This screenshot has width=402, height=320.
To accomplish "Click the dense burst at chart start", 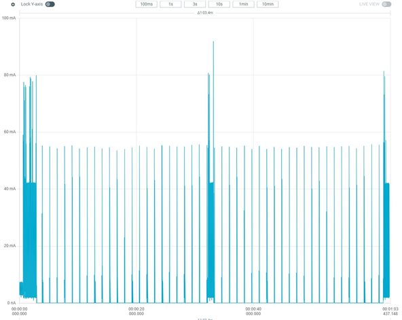I will 29,188.
